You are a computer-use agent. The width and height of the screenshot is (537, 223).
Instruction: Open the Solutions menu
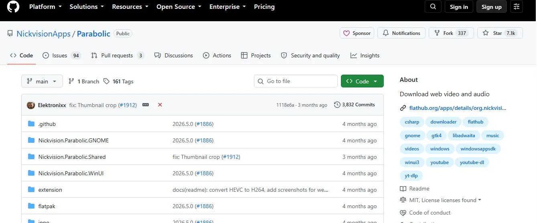tap(87, 7)
